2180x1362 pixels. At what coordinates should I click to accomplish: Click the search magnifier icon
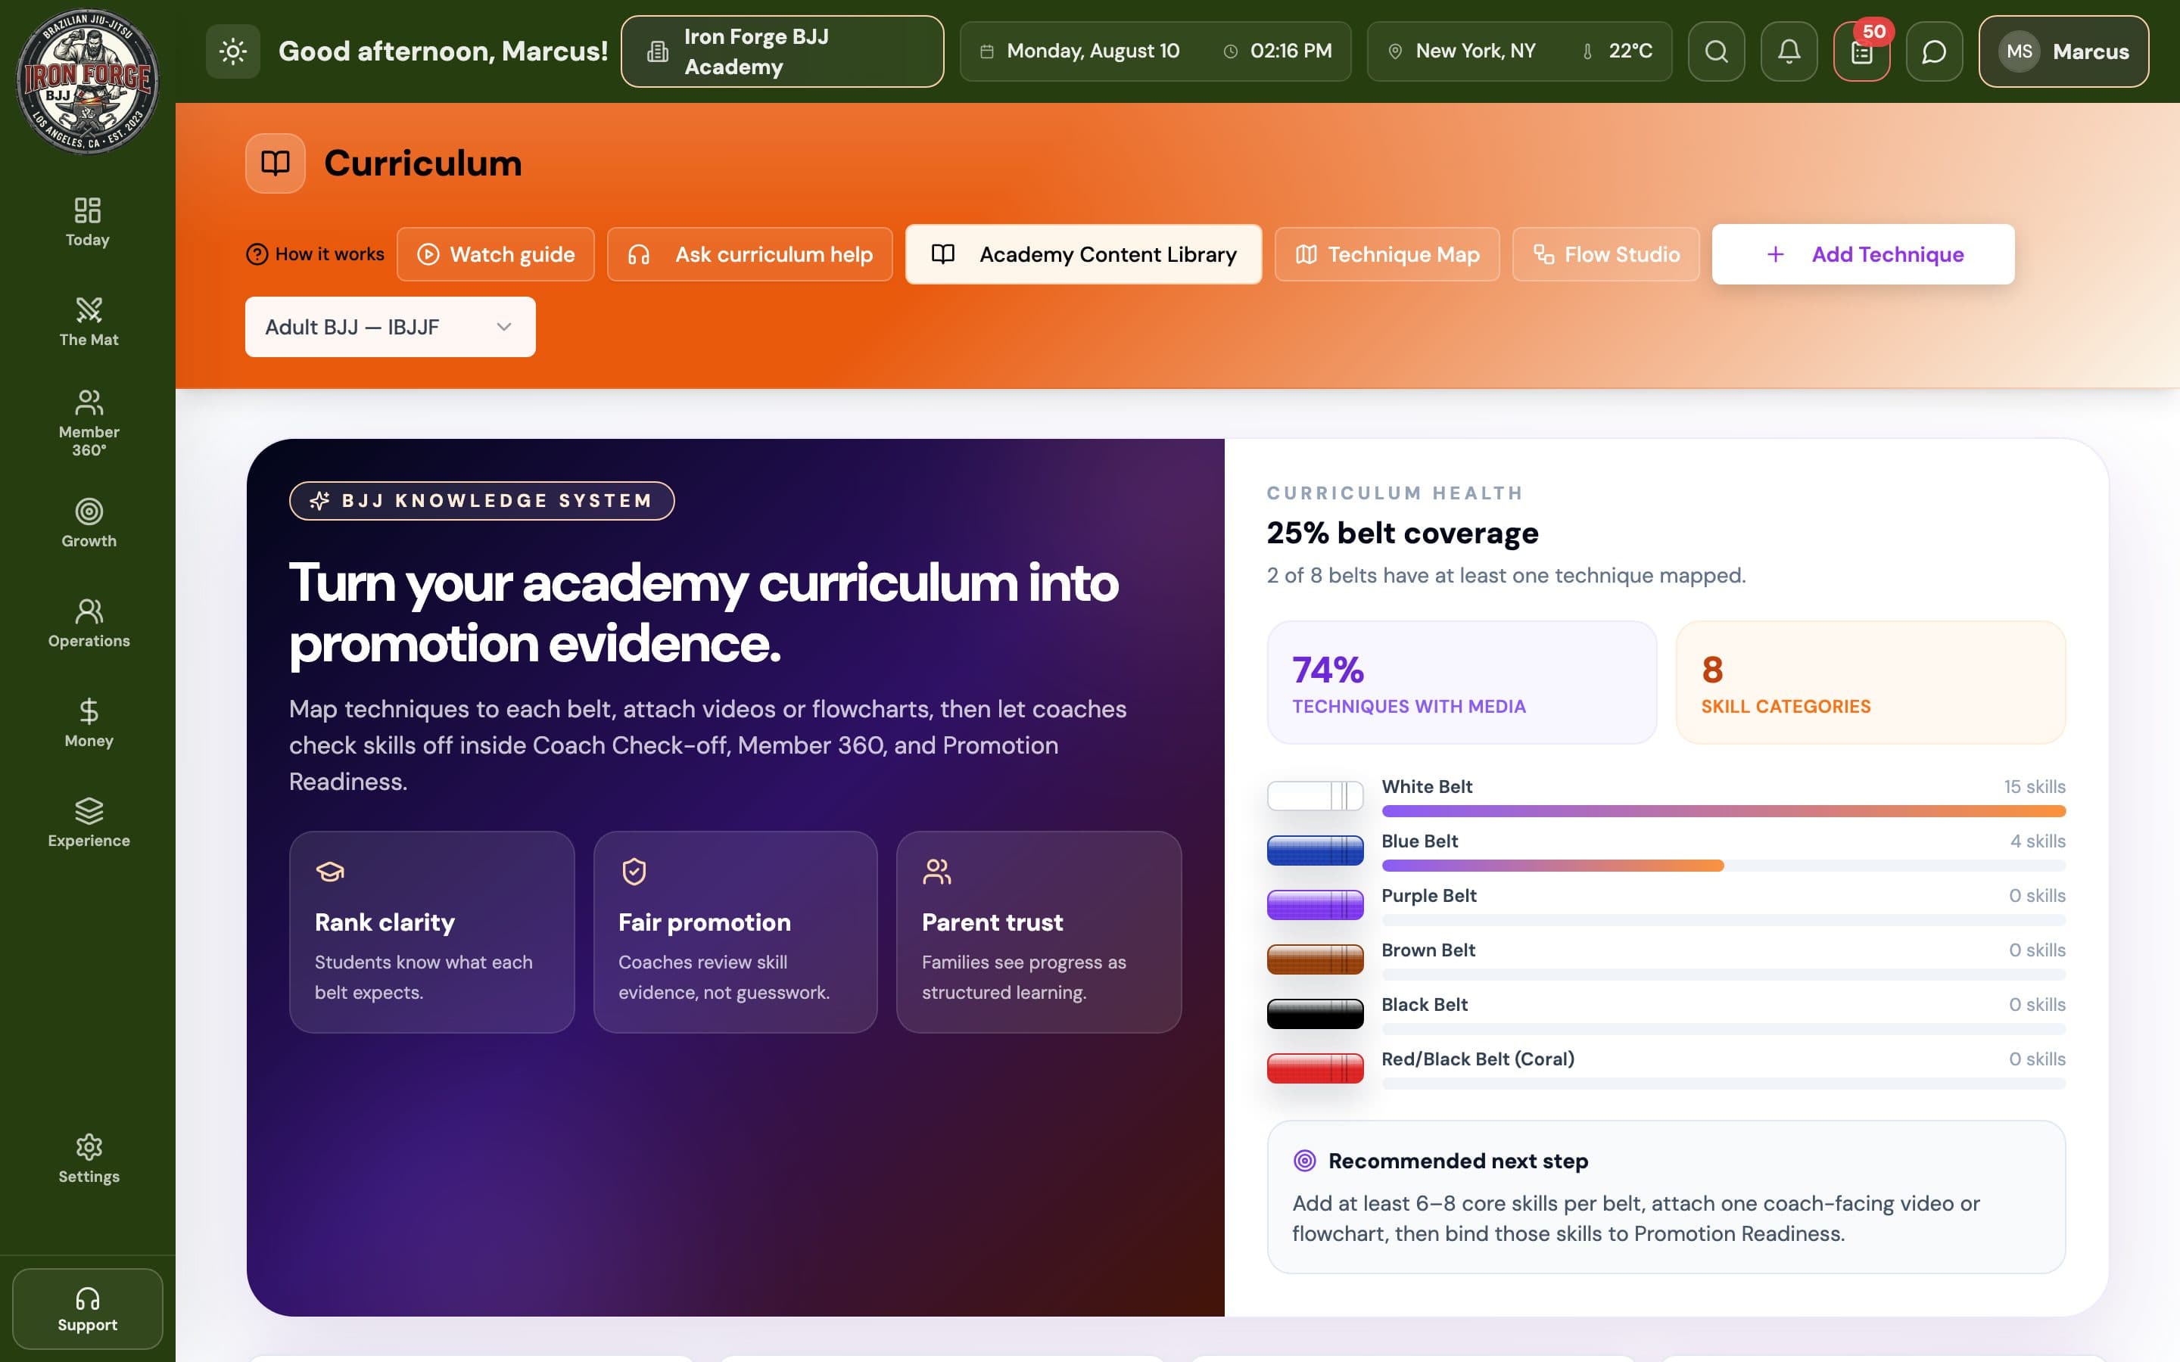tap(1716, 51)
